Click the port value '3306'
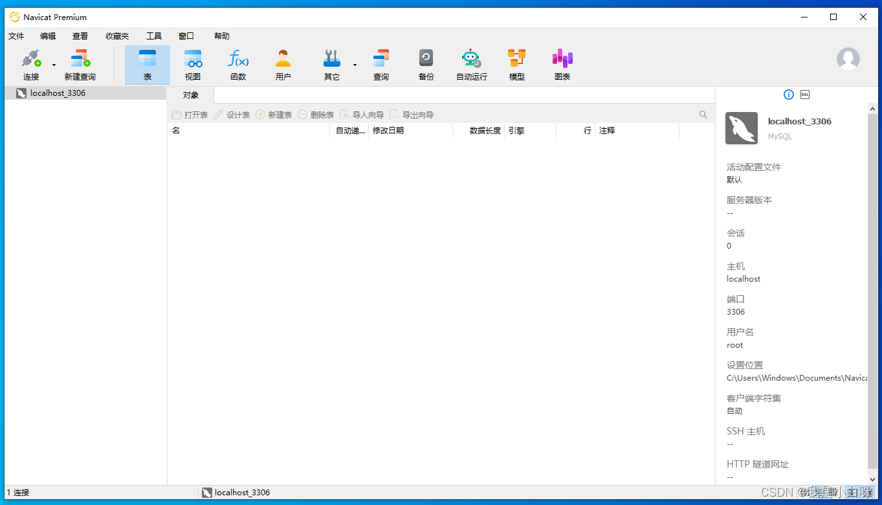 pos(736,312)
